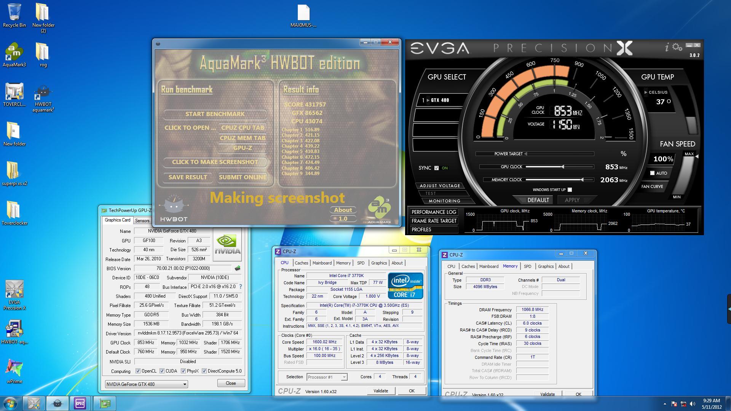Switch to GPU-Z taskbar icon
Viewport: 731px width, 411px height.
point(105,403)
